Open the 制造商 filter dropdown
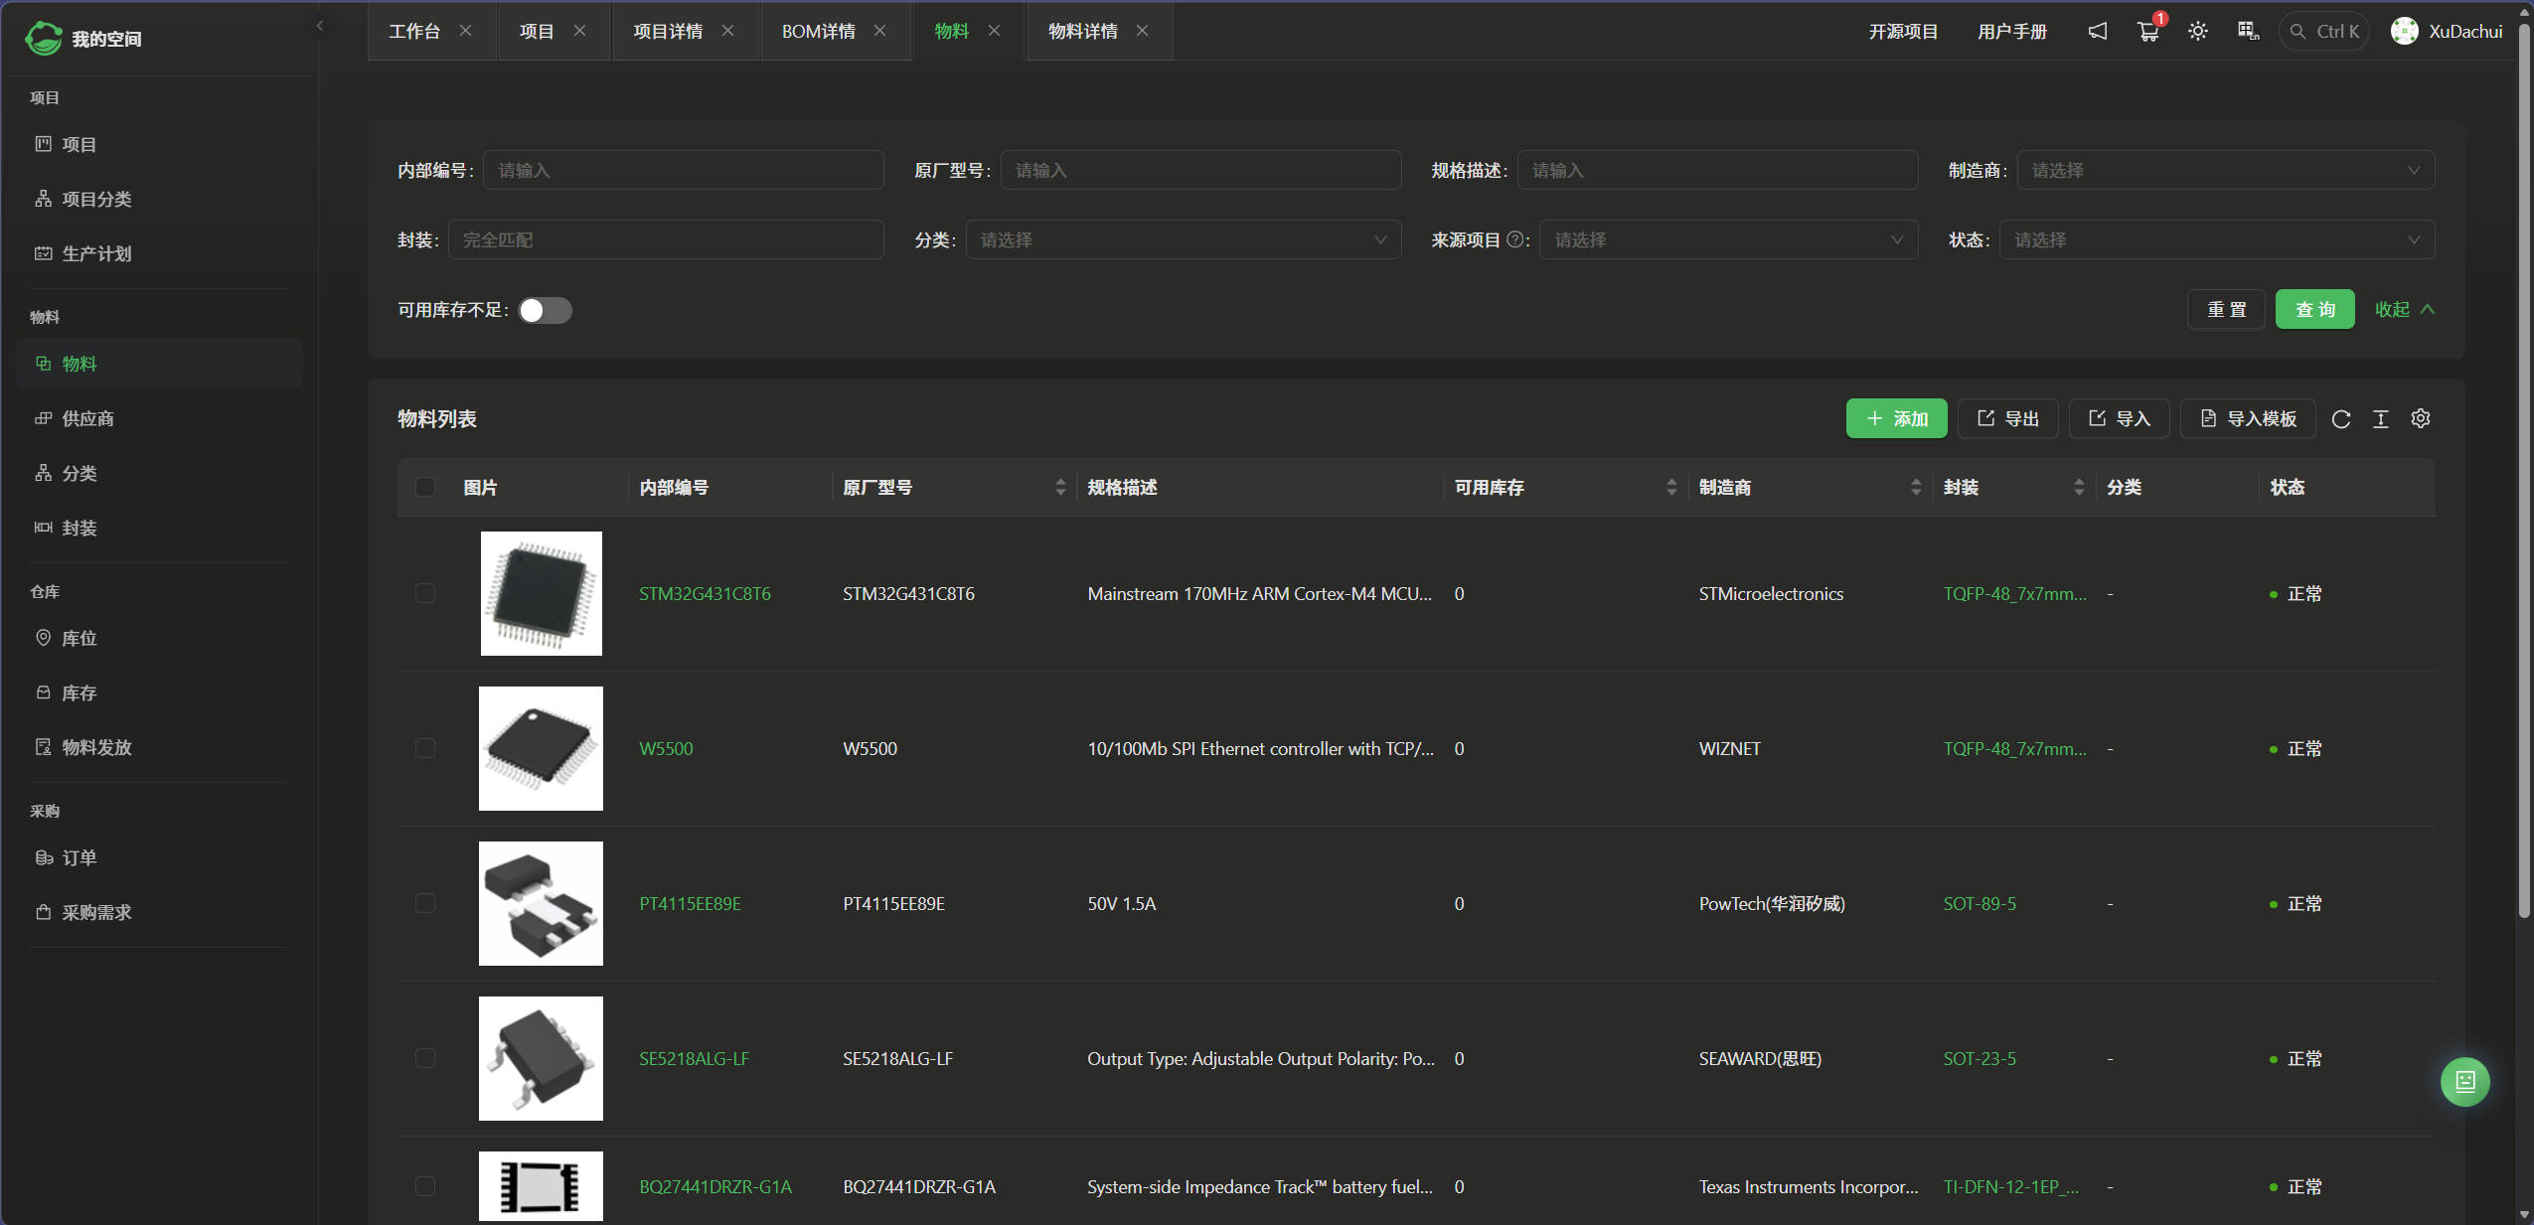The image size is (2534, 1225). pyautogui.click(x=2224, y=170)
